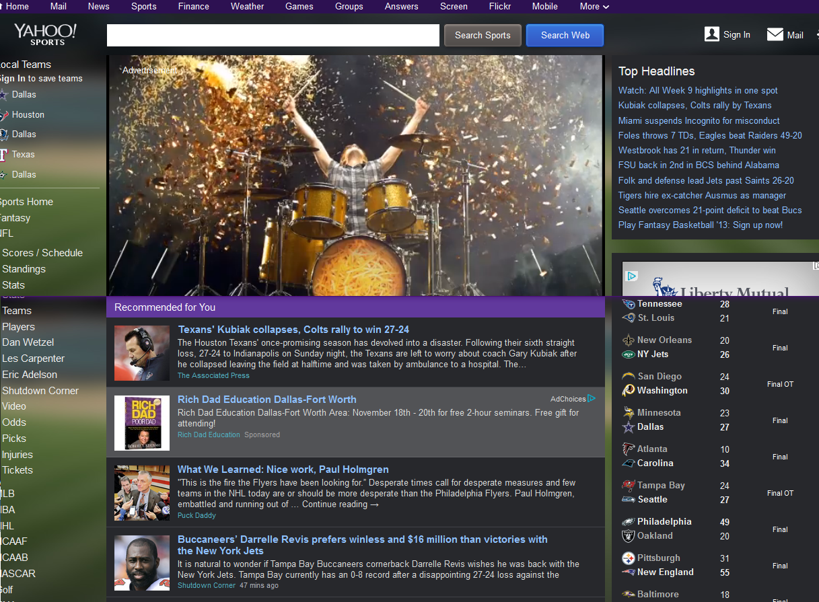819x602 pixels.
Task: Click the St. Louis Rams logo
Action: [x=629, y=317]
